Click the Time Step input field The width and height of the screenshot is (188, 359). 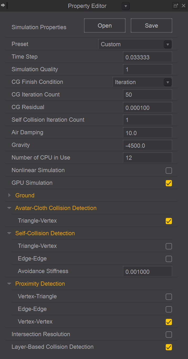(x=147, y=57)
